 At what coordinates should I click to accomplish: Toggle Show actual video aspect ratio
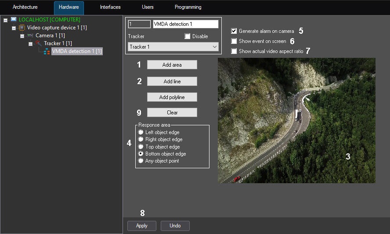[x=234, y=51]
